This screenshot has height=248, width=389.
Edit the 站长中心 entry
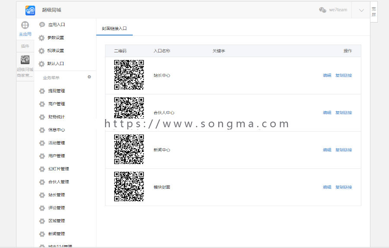[x=327, y=75]
